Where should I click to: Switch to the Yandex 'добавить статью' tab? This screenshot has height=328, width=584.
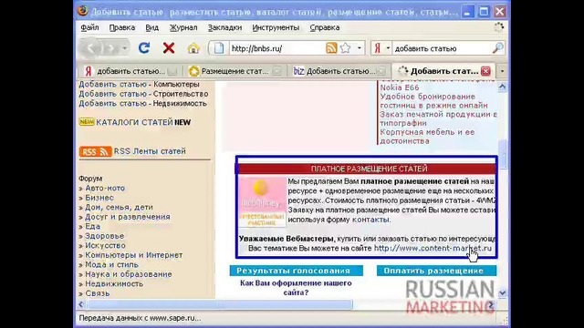(130, 71)
